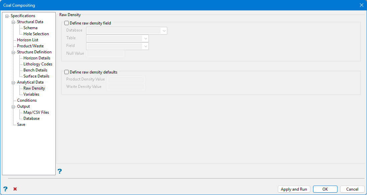Click the Cancel button
367x195 pixels.
tap(352, 189)
